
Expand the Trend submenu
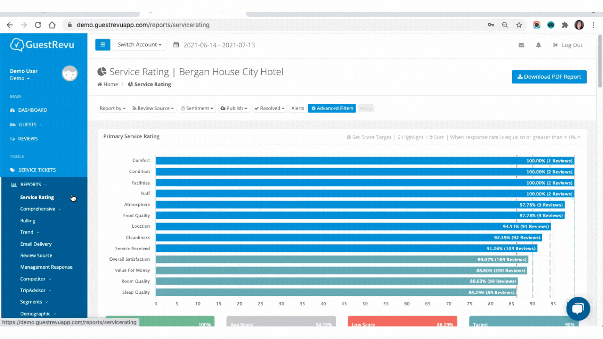[x=30, y=232]
